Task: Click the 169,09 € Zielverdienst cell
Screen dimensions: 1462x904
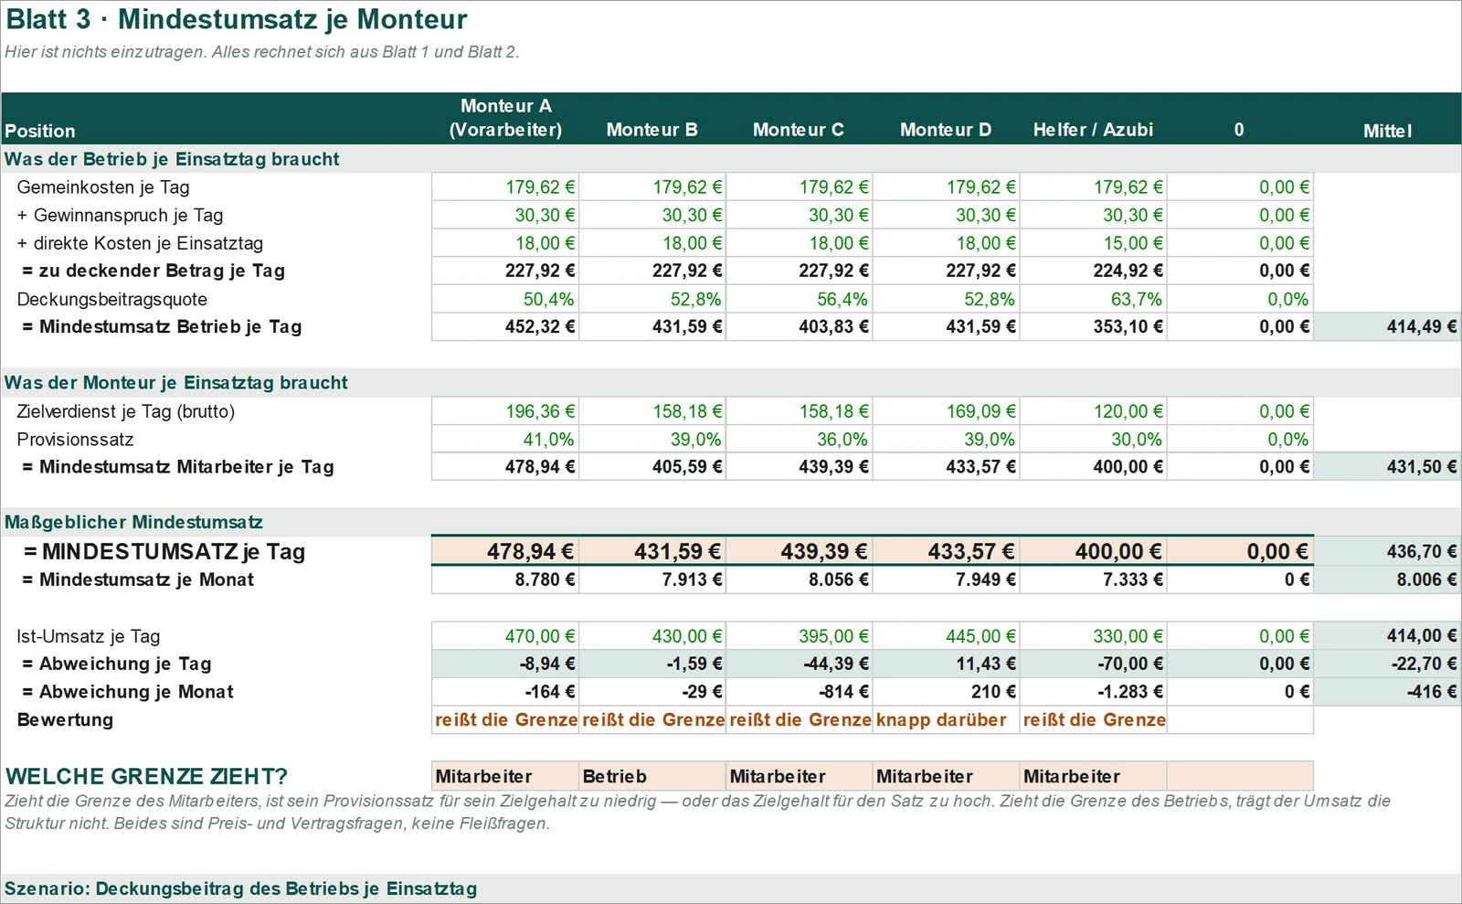Action: (x=947, y=411)
